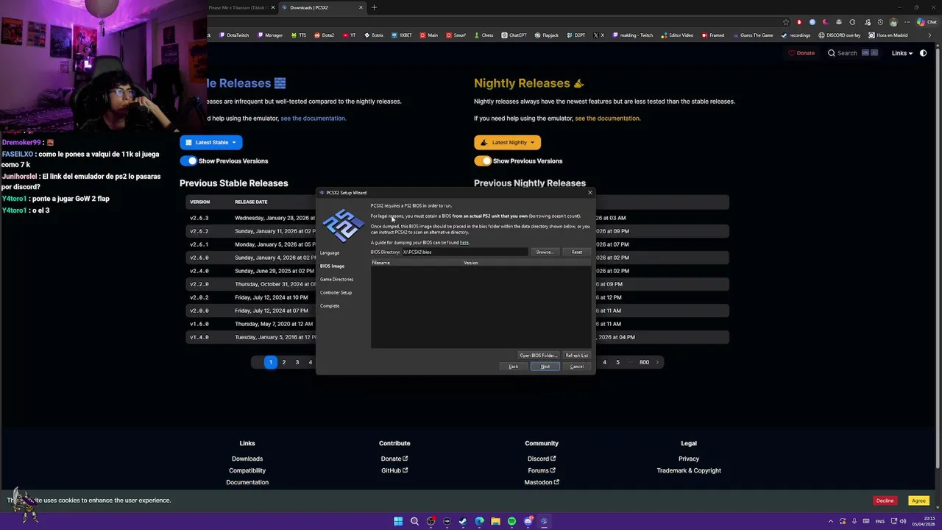Open GitHub footer link

point(394,470)
